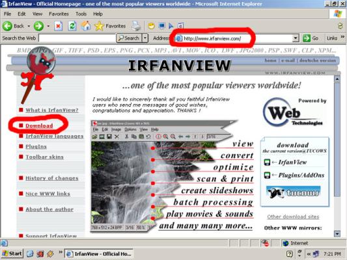
Task: Follow the PlugIns sidebar link
Action: (x=36, y=146)
